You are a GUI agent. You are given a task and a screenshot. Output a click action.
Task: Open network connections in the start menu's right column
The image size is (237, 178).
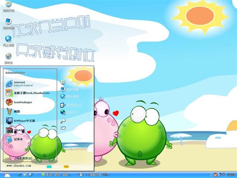[x=70, y=112]
